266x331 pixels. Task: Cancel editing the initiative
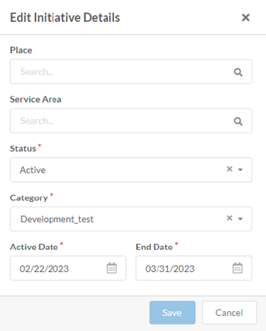tap(229, 313)
